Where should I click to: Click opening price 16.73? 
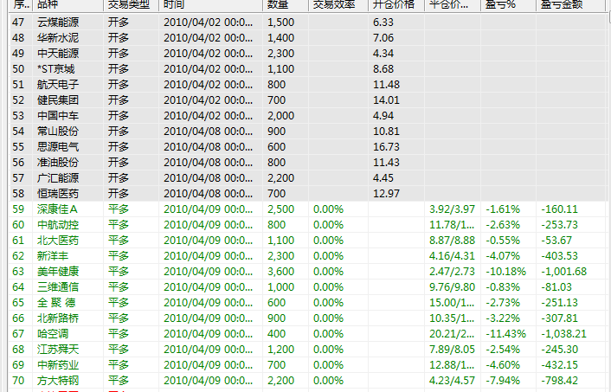(386, 147)
